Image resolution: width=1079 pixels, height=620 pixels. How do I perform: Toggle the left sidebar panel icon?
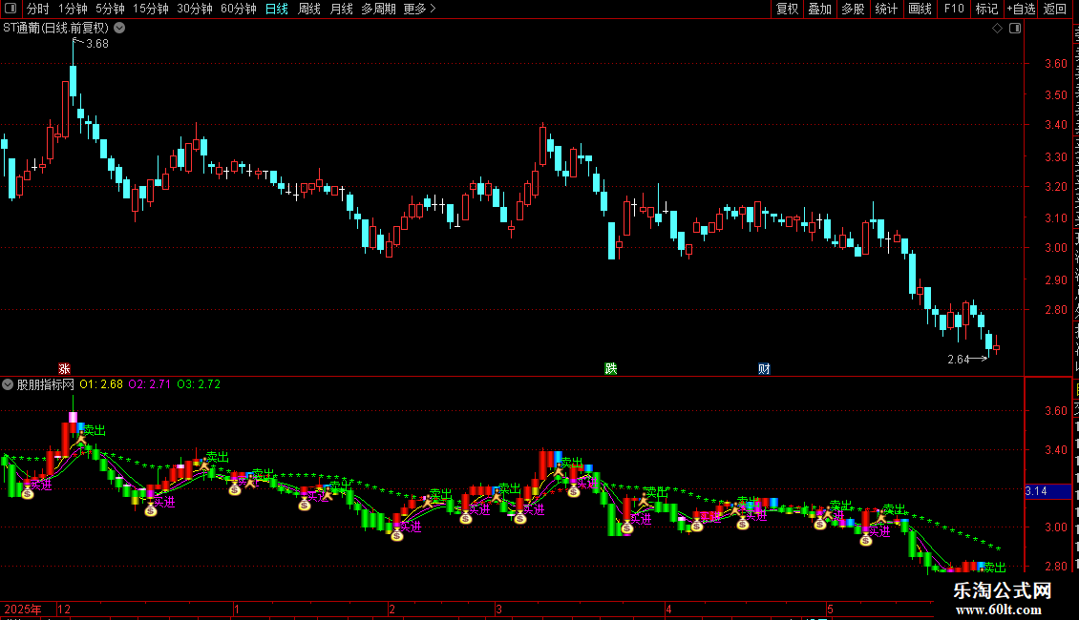[x=11, y=9]
